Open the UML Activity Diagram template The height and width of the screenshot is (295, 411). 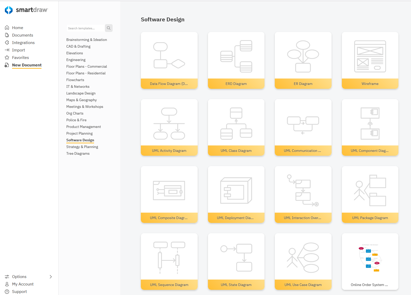pyautogui.click(x=169, y=127)
